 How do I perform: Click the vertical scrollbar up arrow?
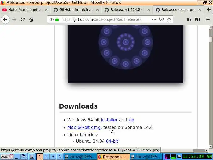(211, 27)
